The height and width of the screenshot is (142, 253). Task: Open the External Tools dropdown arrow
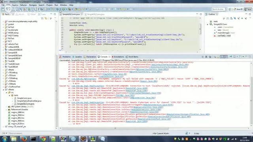click(72, 9)
